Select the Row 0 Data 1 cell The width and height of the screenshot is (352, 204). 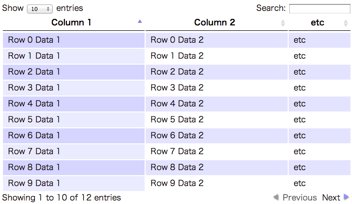click(x=34, y=40)
